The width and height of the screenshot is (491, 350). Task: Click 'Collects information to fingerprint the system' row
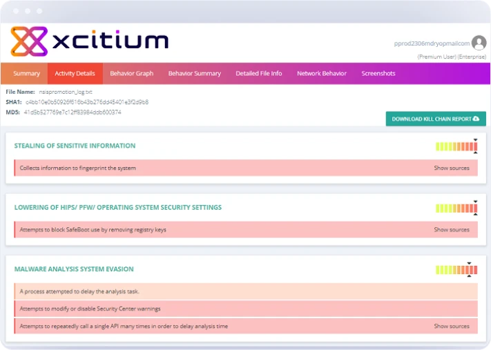[x=246, y=168]
